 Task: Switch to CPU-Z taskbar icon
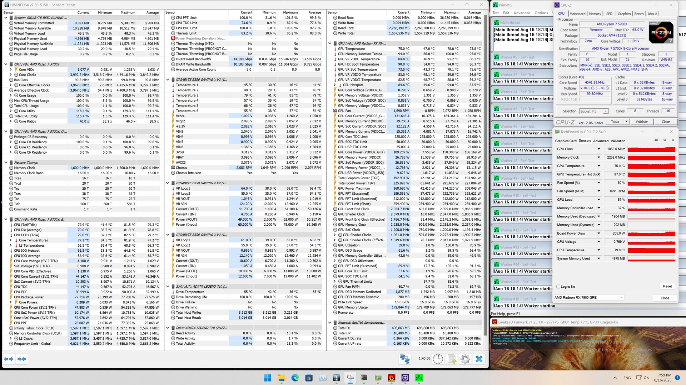405,378
